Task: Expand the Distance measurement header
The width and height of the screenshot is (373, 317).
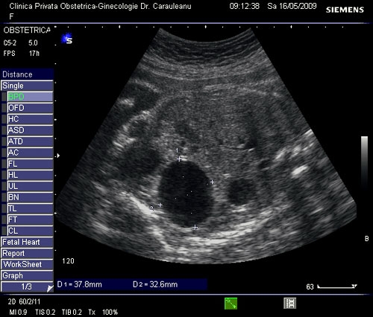Action: tap(27, 74)
